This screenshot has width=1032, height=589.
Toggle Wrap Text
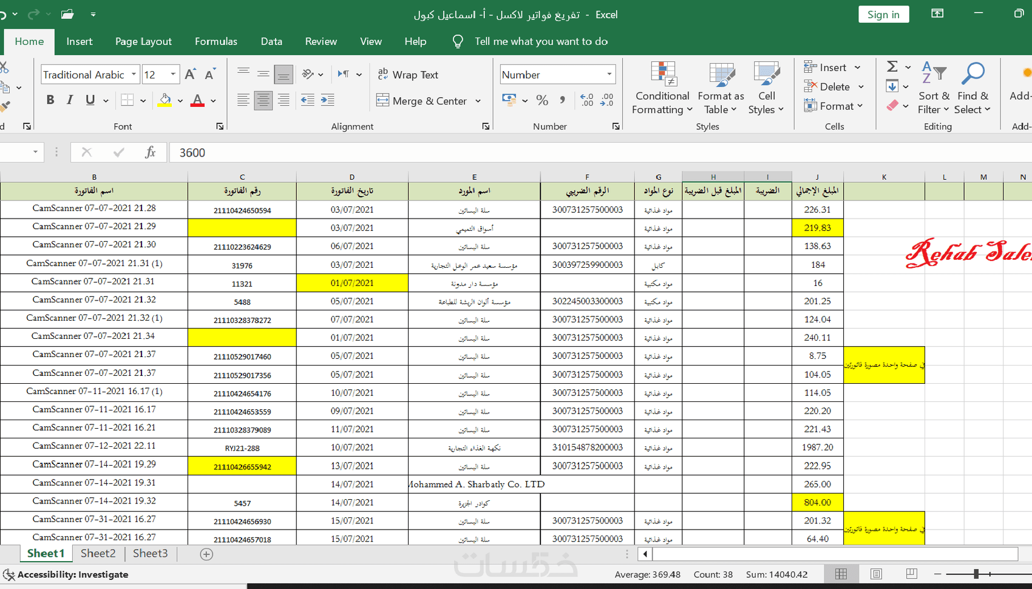(x=407, y=75)
